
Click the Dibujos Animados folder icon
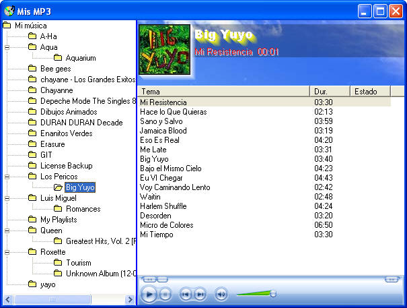[x=32, y=112]
